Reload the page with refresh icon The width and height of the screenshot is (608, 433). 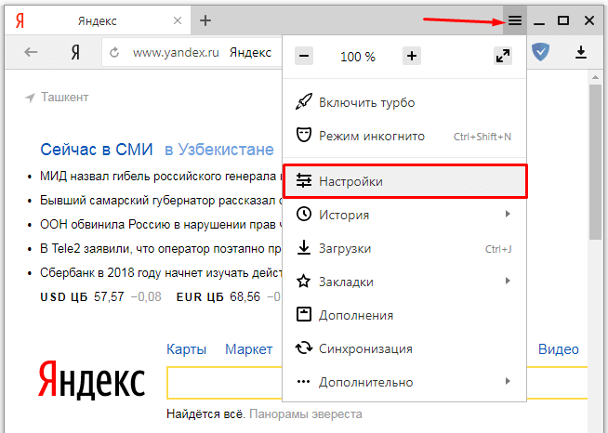[x=114, y=52]
